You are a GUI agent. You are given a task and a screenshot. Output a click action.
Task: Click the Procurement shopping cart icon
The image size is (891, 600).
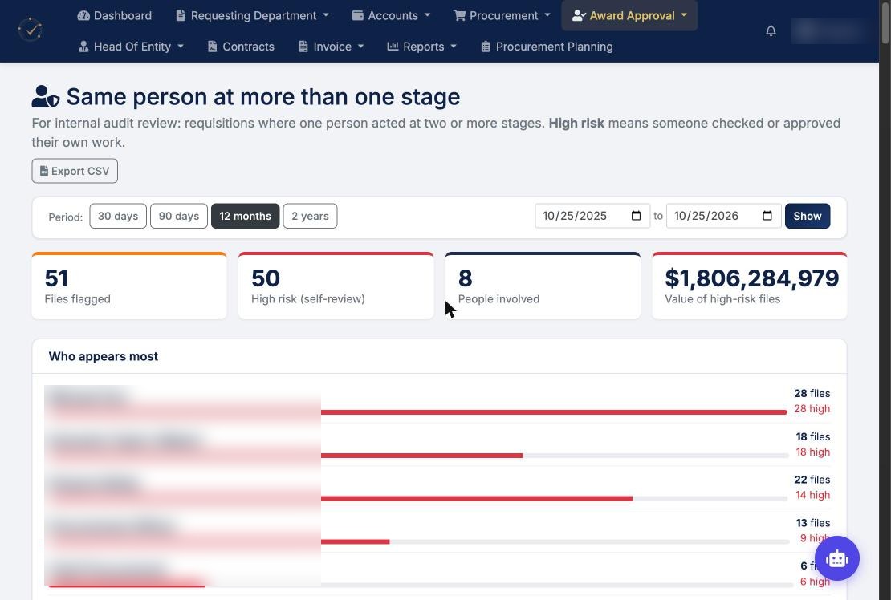(x=459, y=15)
